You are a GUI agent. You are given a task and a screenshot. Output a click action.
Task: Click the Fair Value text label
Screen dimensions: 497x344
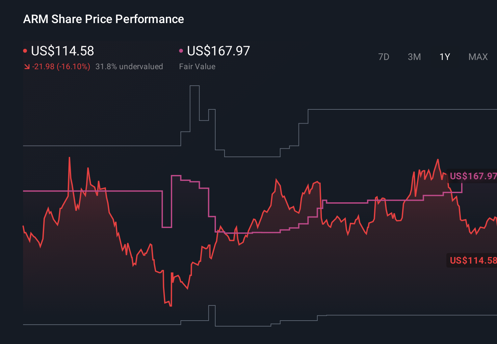click(x=197, y=67)
